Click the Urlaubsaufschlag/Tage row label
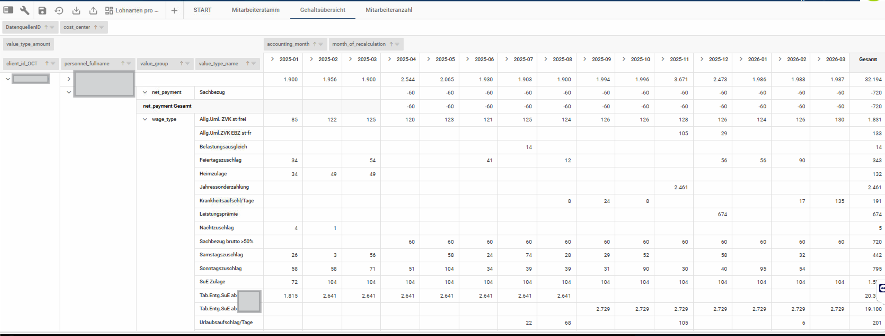The width and height of the screenshot is (885, 336). pos(226,322)
